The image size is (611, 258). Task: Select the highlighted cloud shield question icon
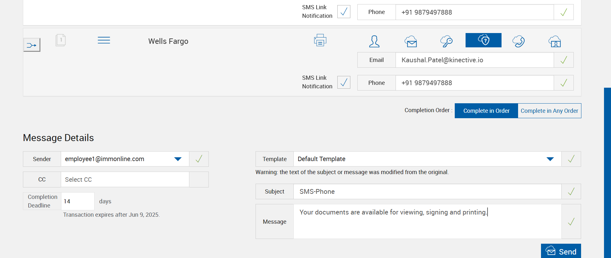(483, 40)
